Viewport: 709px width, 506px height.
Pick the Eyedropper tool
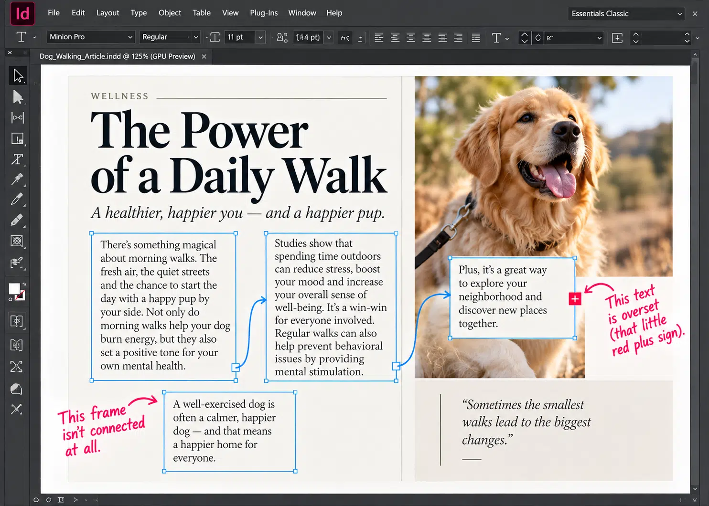[17, 179]
